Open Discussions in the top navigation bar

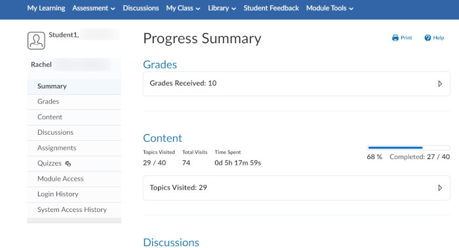pyautogui.click(x=141, y=8)
